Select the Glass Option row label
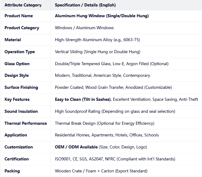Viewport: 202px width, 177px height. point(17,64)
